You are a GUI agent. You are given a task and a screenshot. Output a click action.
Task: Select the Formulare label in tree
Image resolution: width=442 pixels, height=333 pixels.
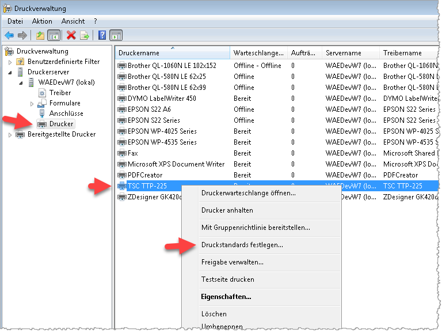[65, 103]
